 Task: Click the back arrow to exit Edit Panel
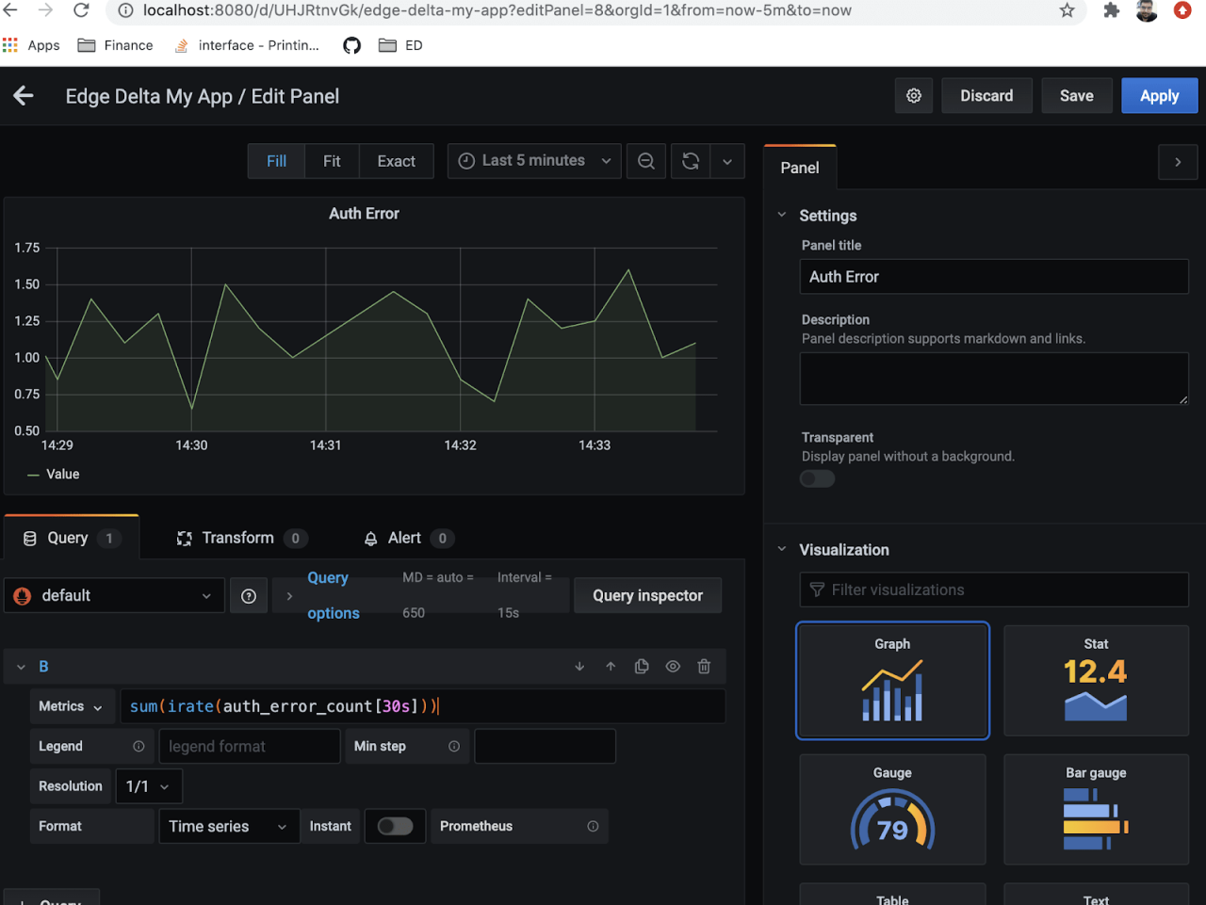coord(24,96)
